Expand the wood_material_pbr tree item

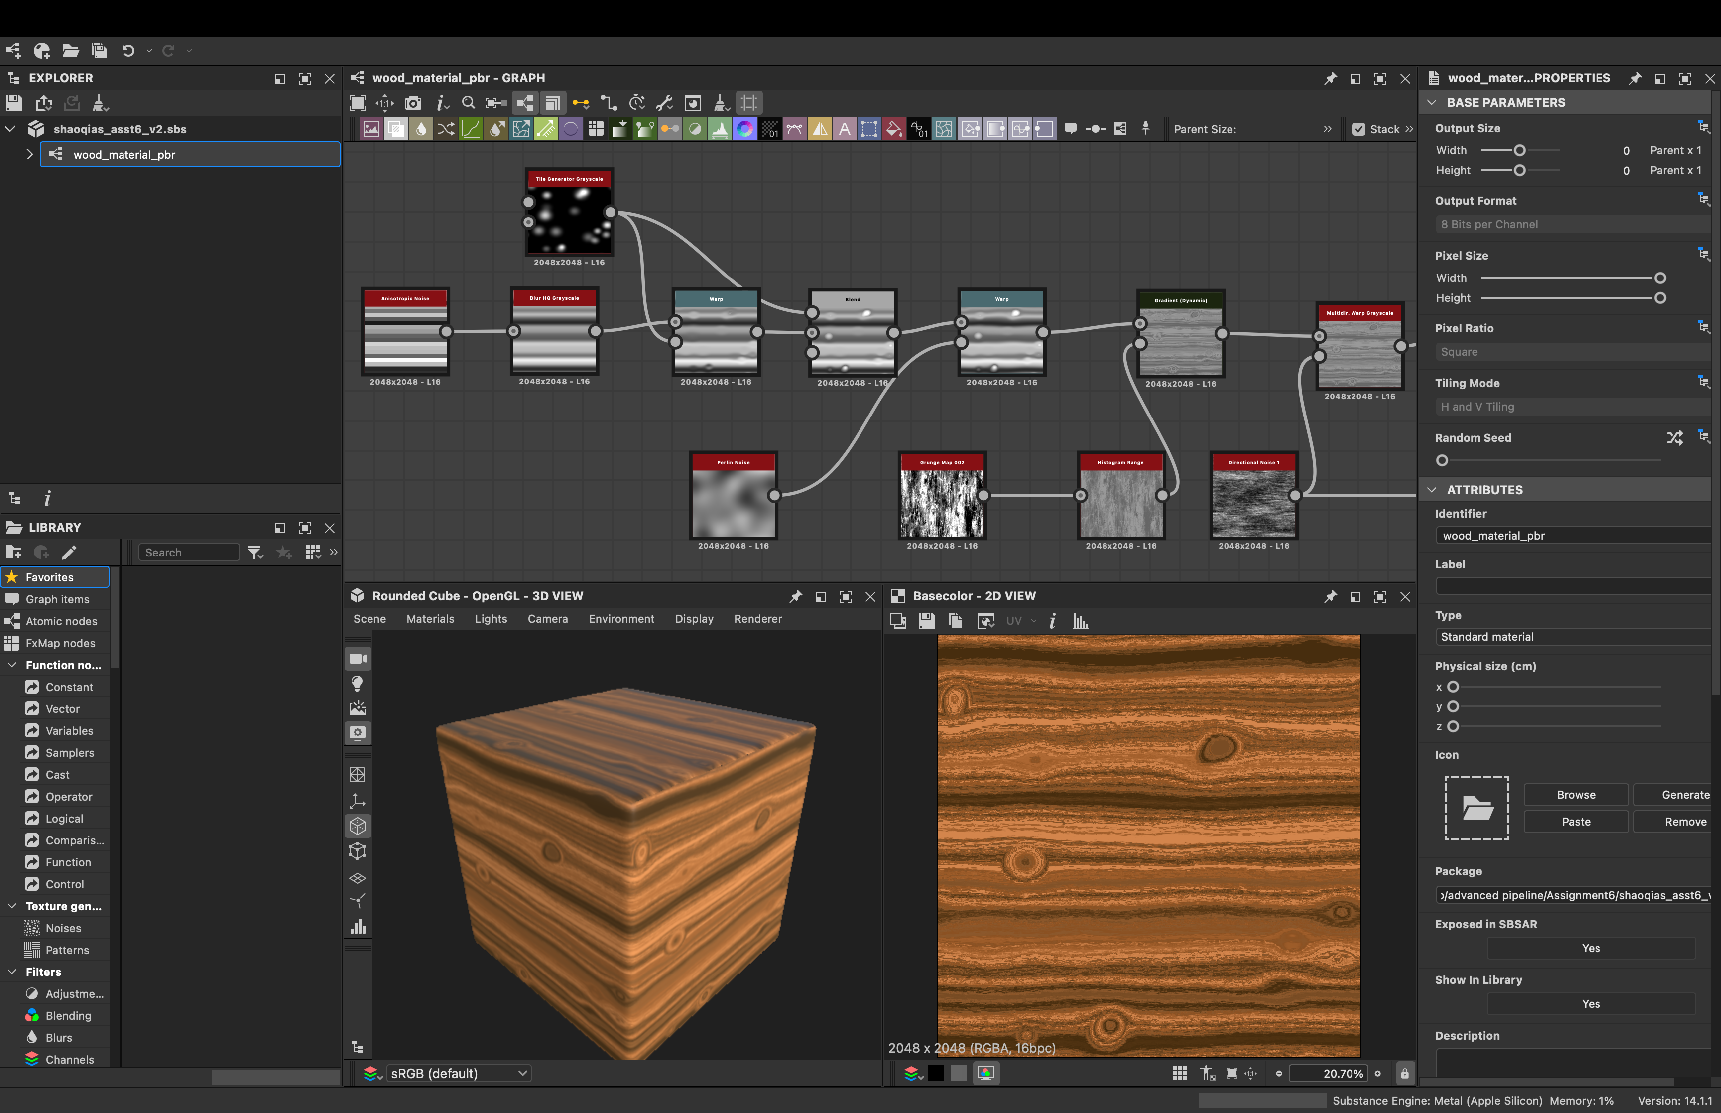pyautogui.click(x=29, y=154)
